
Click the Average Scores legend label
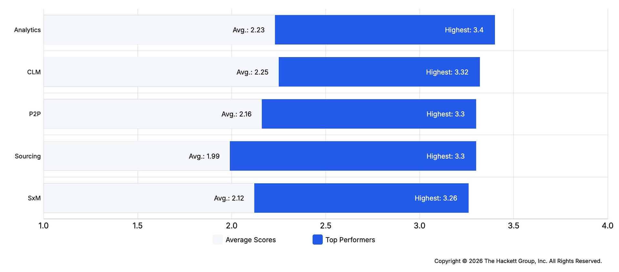251,240
